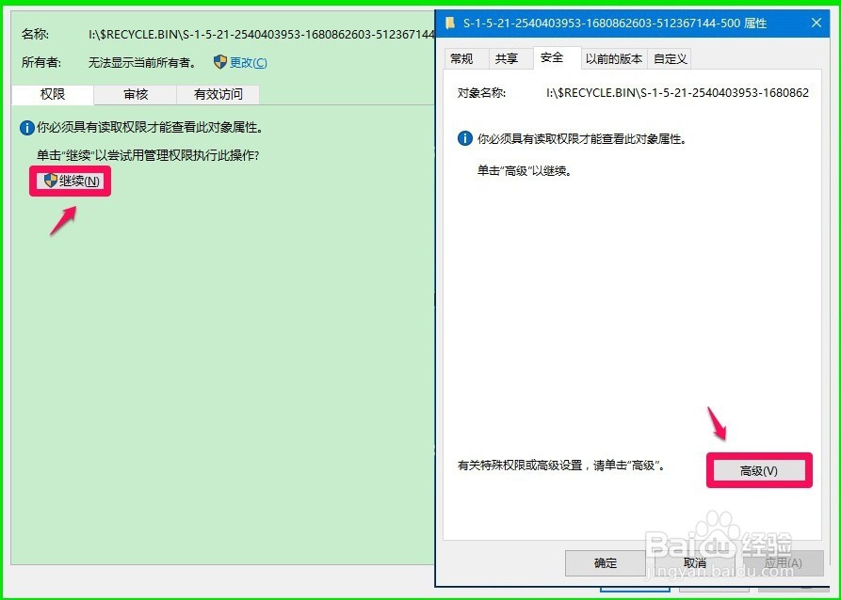Viewport: 841px width, 600px height.
Task: Select the 权限 tab
Action: pyautogui.click(x=51, y=94)
